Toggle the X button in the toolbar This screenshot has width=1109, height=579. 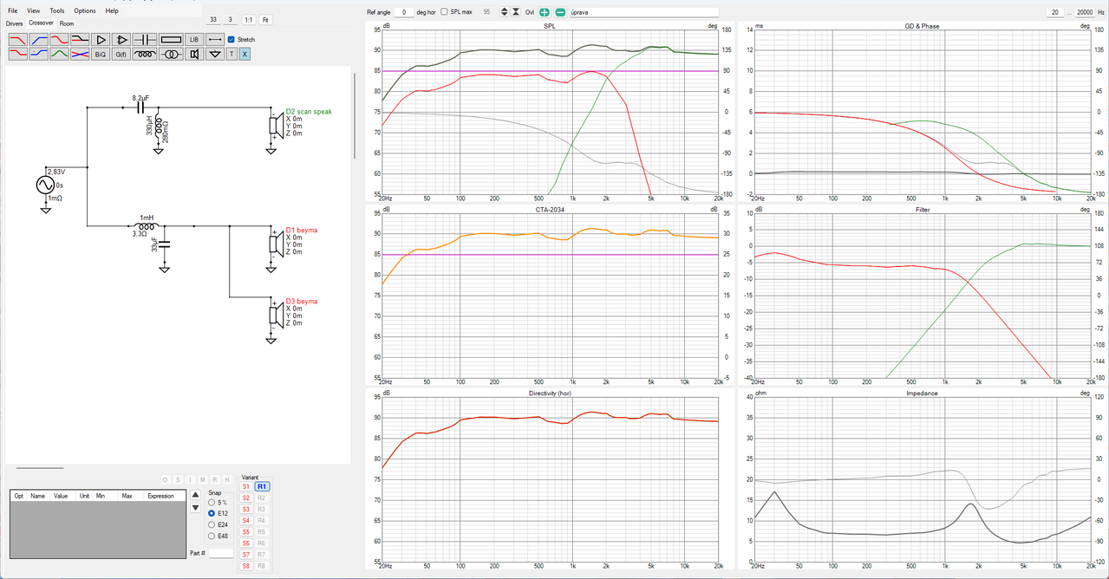tap(245, 54)
